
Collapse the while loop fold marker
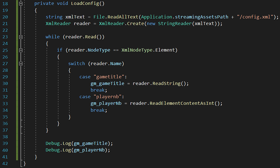[x=21, y=37]
